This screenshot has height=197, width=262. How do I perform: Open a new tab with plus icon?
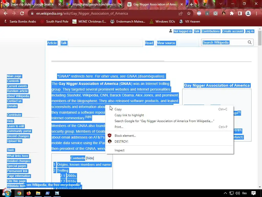[x=191, y=4]
